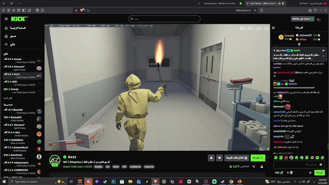Open the Brave VPN shield icon

[x=8, y=10]
